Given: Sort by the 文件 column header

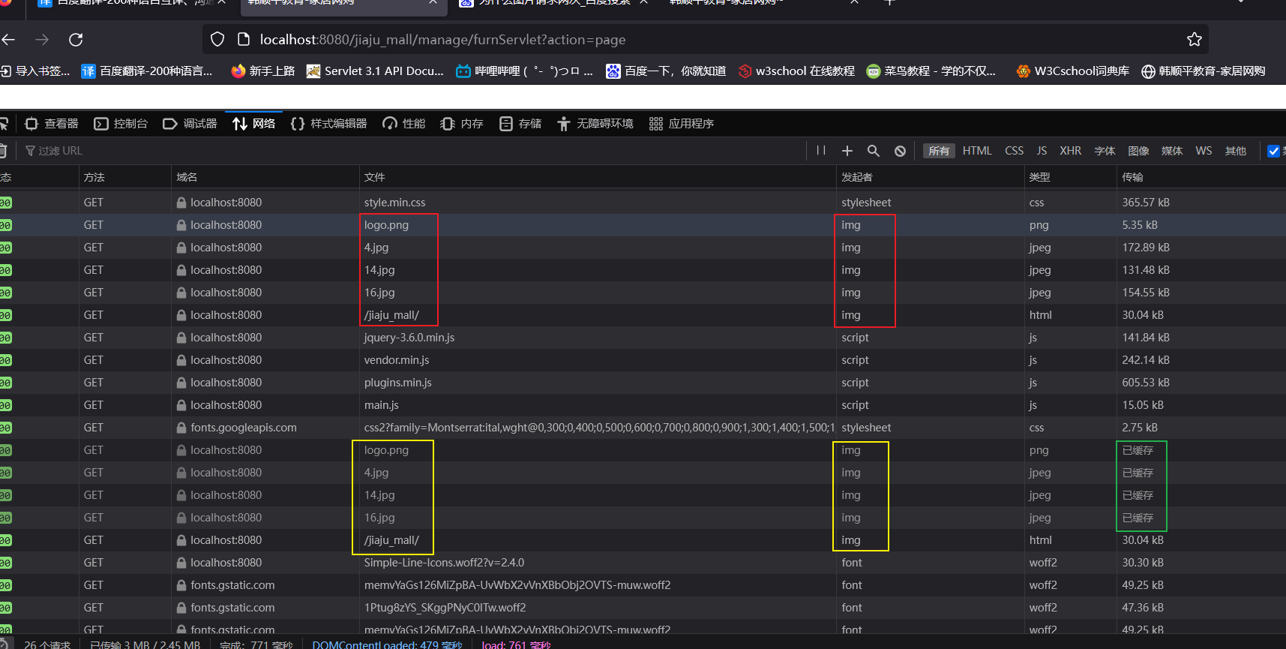Looking at the screenshot, I should point(598,177).
